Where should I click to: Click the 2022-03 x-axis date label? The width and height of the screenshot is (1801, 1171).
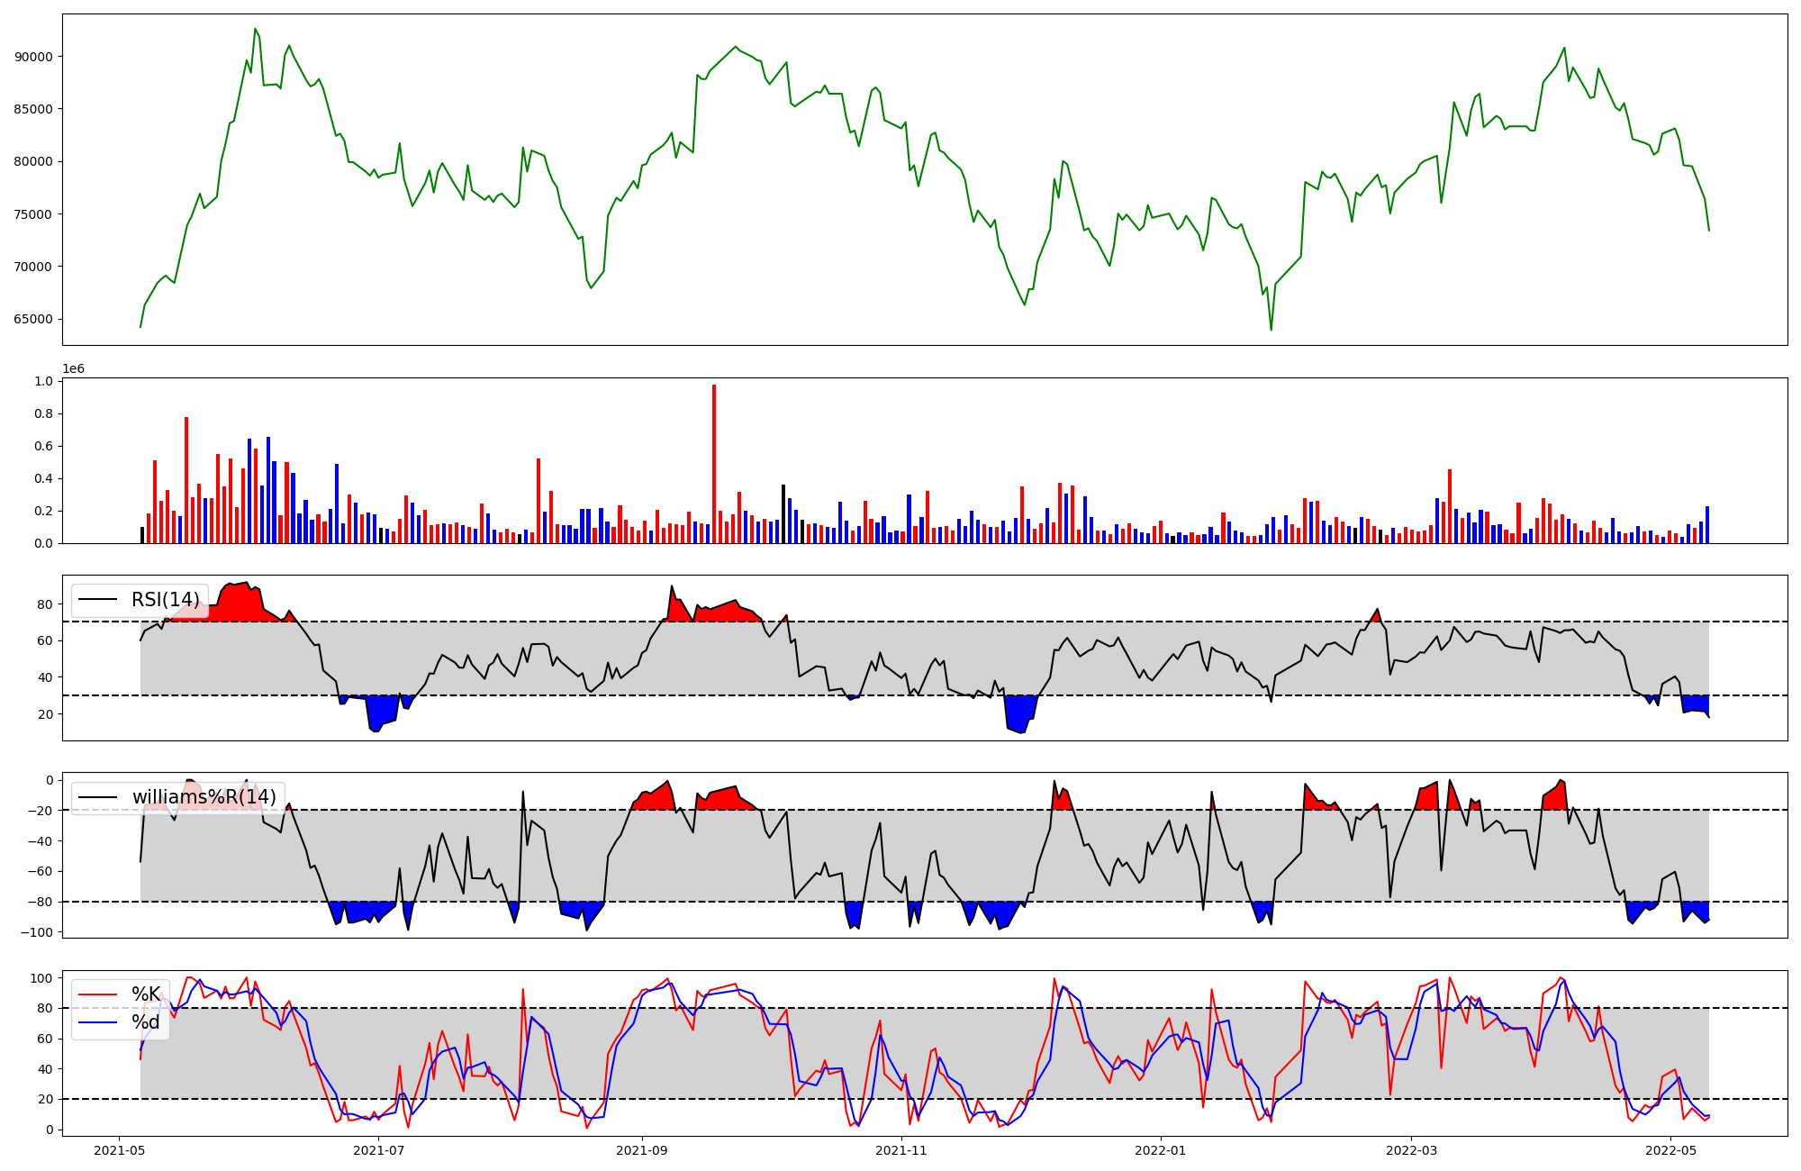coord(1411,1150)
